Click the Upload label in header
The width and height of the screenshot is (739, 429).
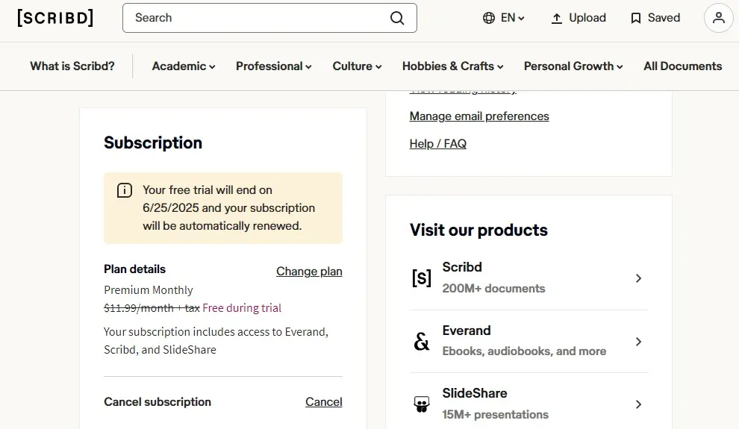tap(587, 18)
